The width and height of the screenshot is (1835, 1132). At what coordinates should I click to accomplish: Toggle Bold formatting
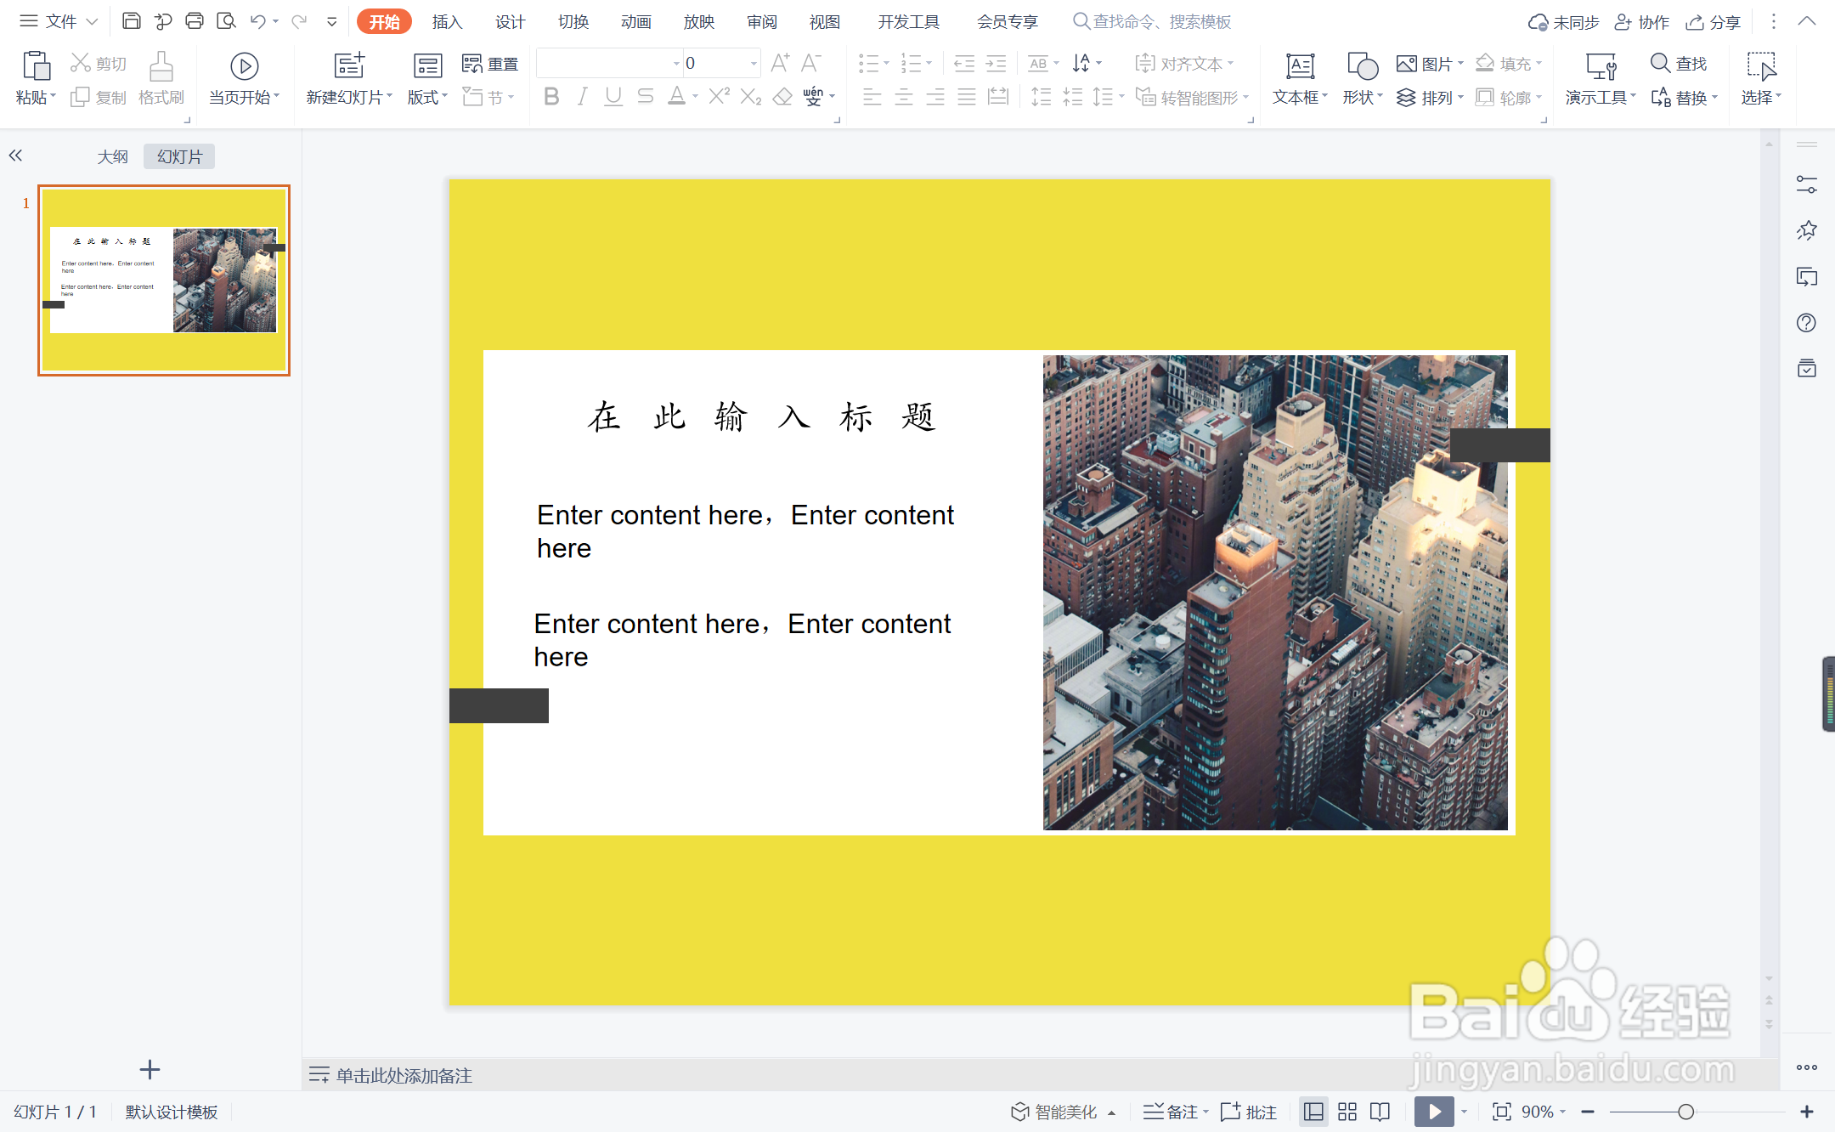(x=551, y=97)
